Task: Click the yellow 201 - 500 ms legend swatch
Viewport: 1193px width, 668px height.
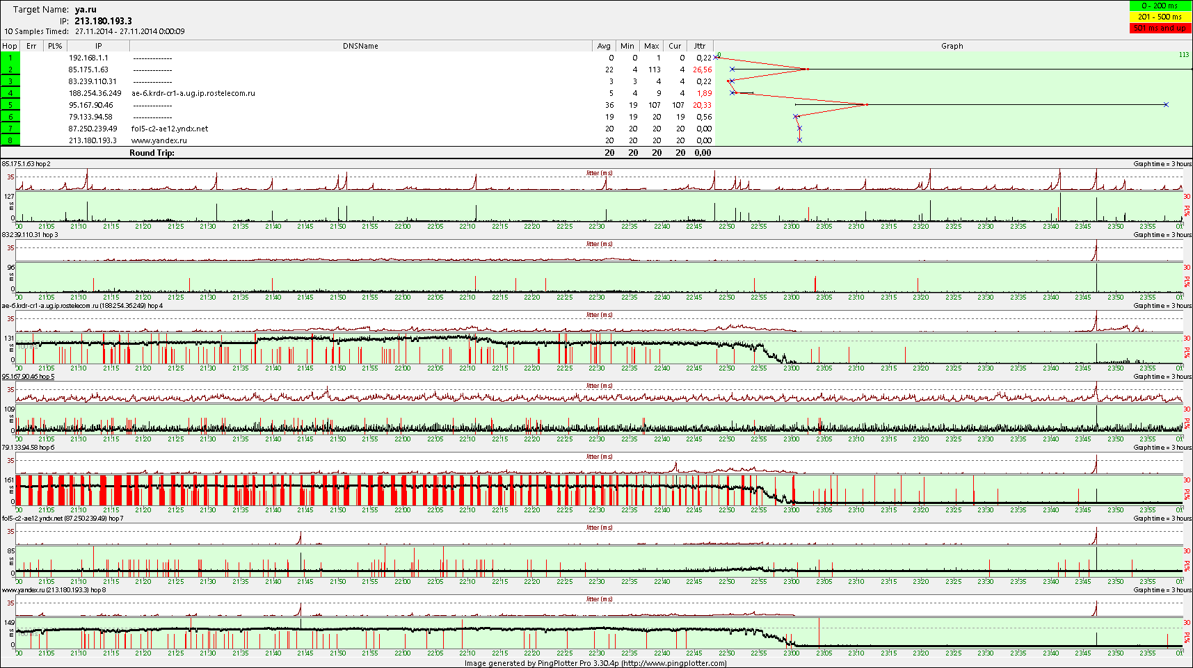Action: click(1160, 17)
